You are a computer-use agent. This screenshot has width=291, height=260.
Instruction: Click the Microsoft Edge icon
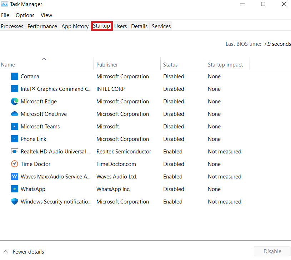(15, 101)
